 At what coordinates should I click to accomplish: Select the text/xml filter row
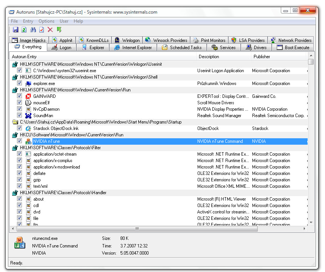pos(159,186)
